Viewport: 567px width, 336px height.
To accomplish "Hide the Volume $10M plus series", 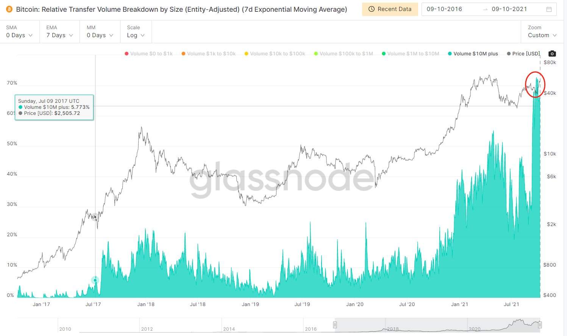I will click(x=473, y=53).
